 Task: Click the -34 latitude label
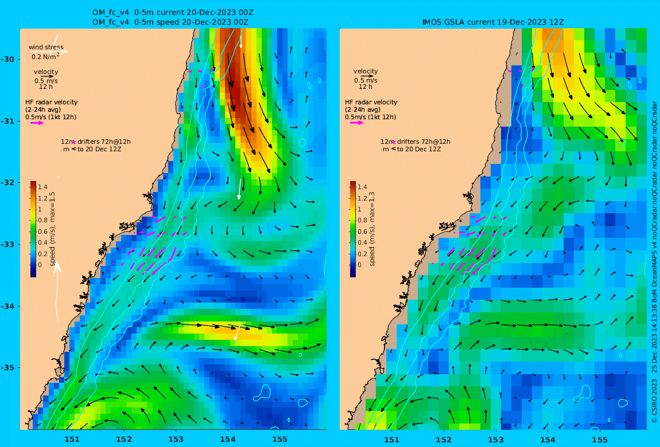click(7, 306)
